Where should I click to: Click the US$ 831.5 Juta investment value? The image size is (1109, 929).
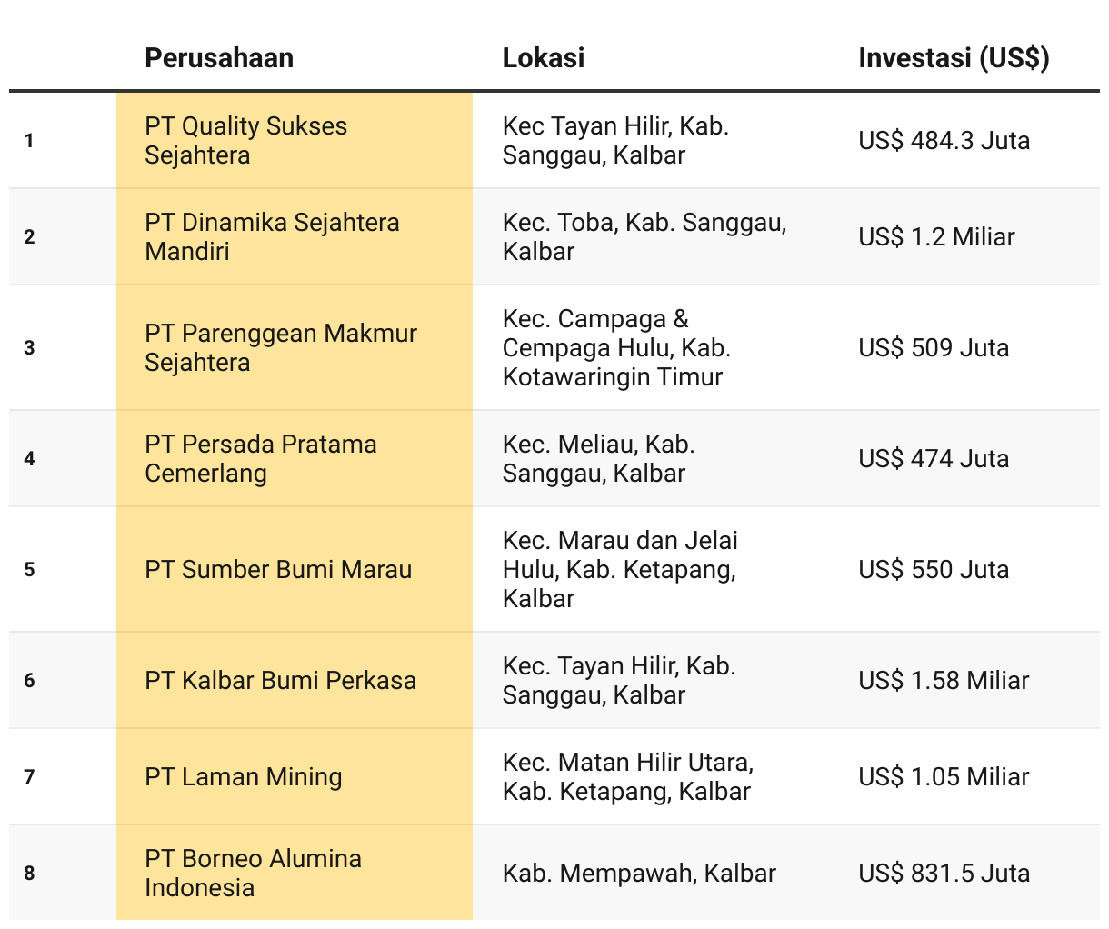pyautogui.click(x=944, y=874)
